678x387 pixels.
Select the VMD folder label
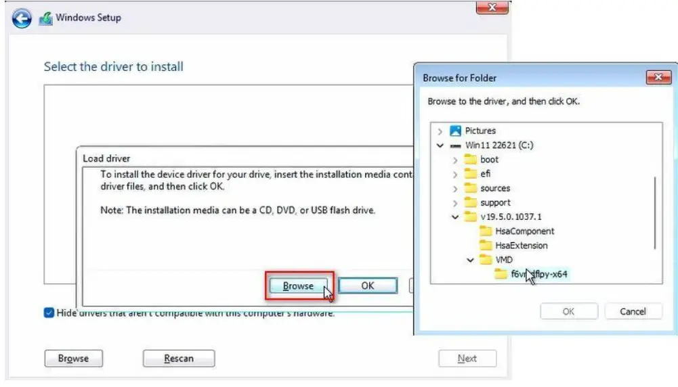tap(504, 260)
